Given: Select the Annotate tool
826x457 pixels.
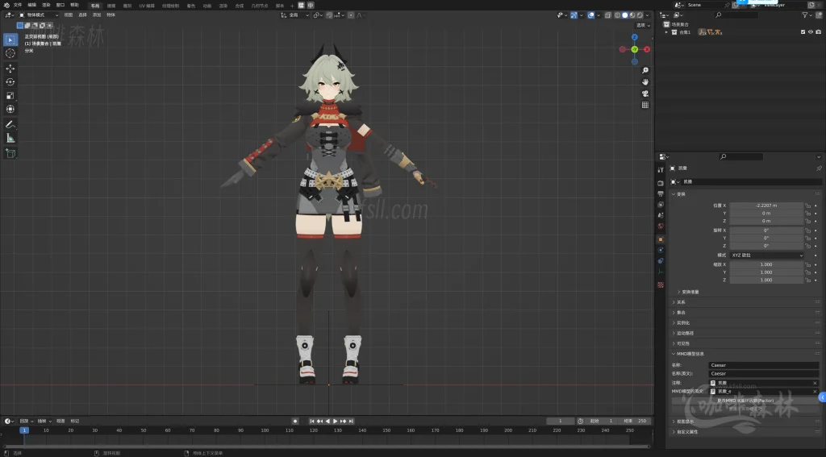Looking at the screenshot, I should (x=10, y=124).
